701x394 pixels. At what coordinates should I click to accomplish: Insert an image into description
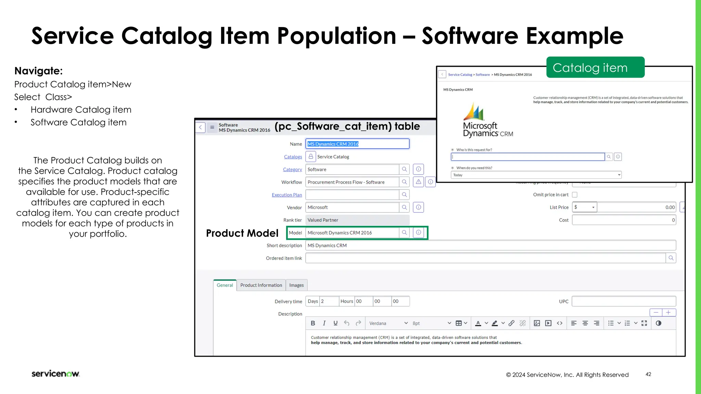537,323
